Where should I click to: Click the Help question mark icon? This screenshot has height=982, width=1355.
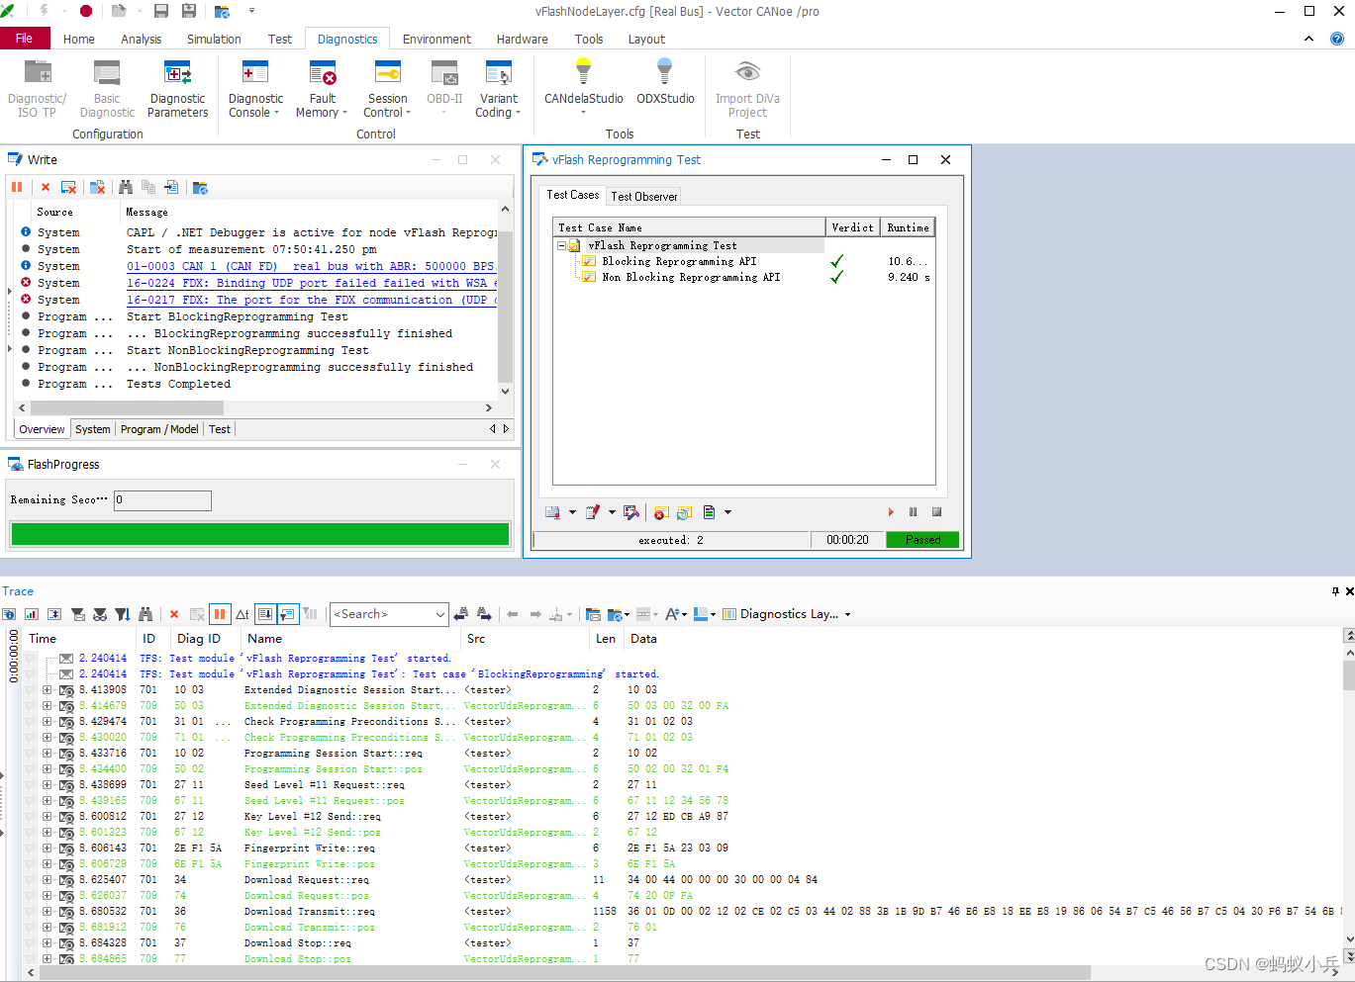[x=1336, y=40]
